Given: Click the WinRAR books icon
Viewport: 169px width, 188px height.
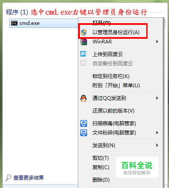Looking at the screenshot, I should pyautogui.click(x=84, y=42).
